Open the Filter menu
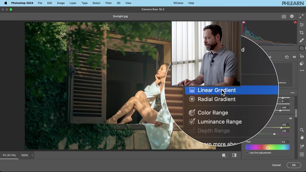Image resolution: width=306 pixels, height=172 pixels. pos(109,3)
